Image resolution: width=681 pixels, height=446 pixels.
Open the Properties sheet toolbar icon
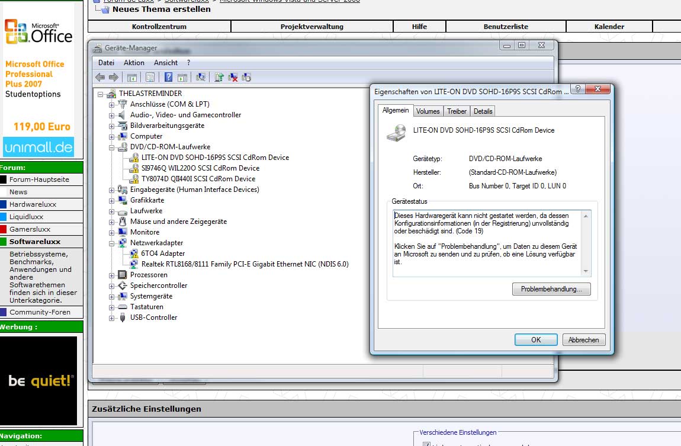150,78
